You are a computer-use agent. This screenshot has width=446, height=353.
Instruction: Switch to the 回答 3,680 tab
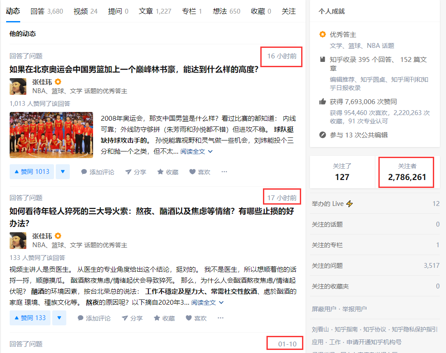[47, 11]
